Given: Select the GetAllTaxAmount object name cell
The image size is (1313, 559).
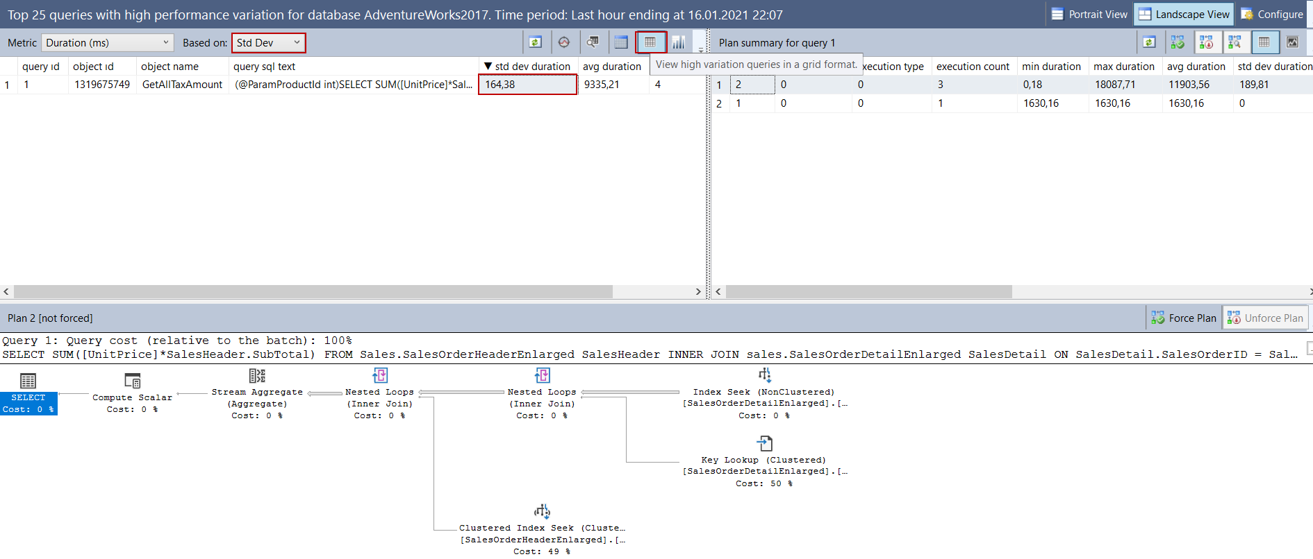Looking at the screenshot, I should pyautogui.click(x=182, y=85).
